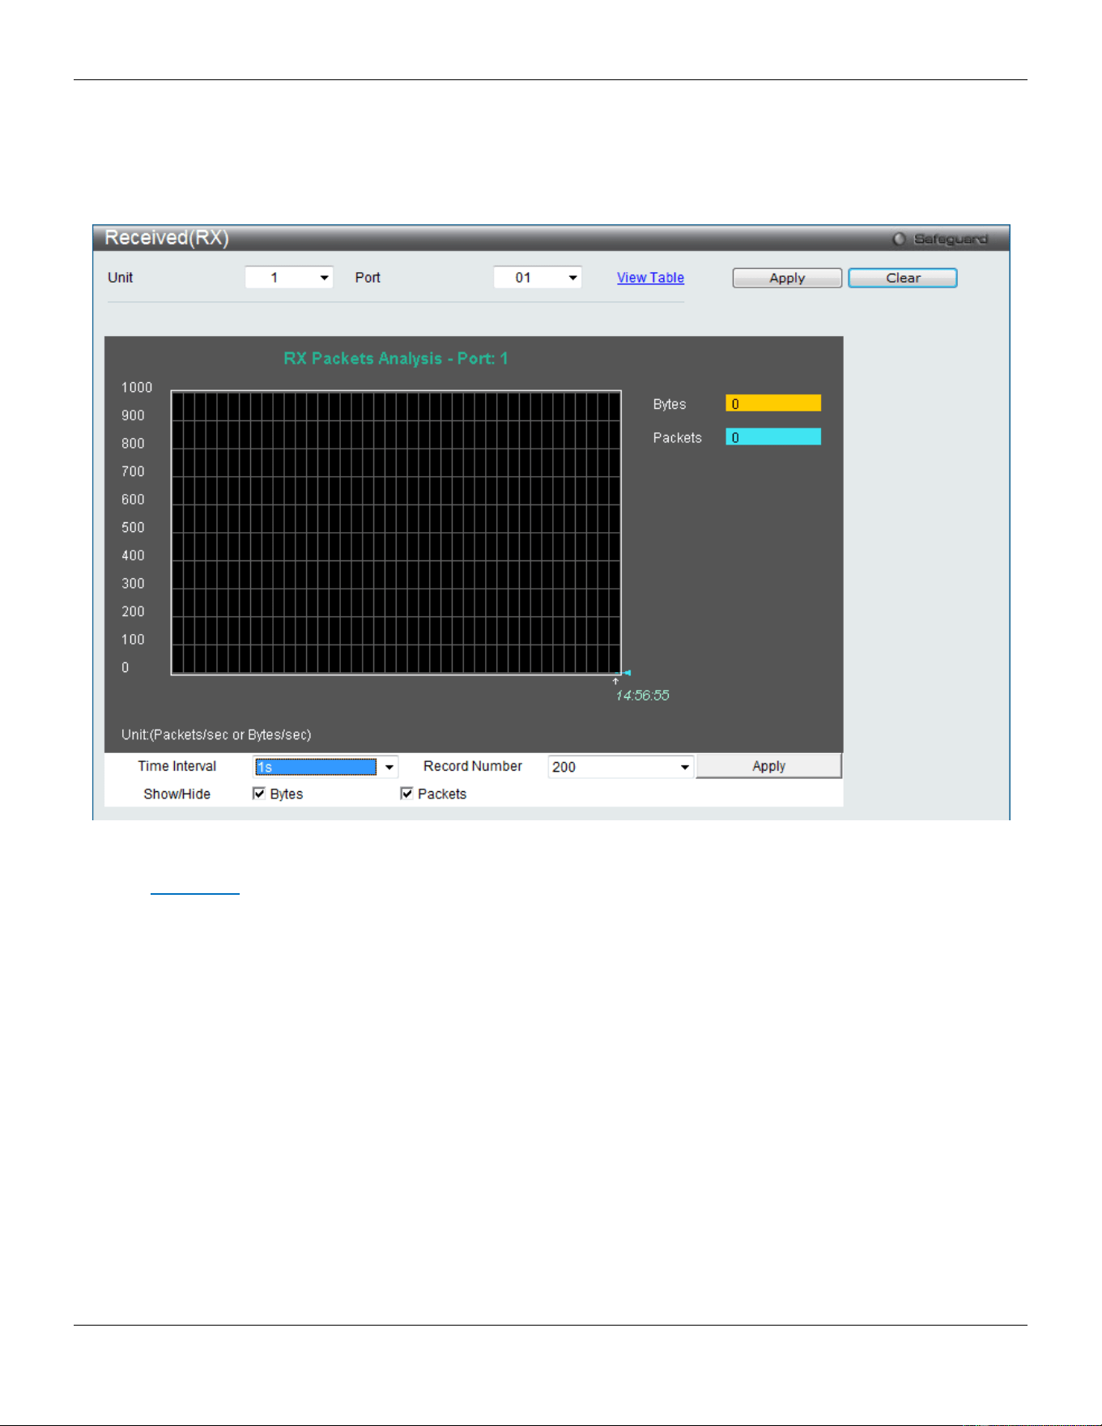
Task: Click the yellow Bytes color swatch
Action: pyautogui.click(x=773, y=403)
